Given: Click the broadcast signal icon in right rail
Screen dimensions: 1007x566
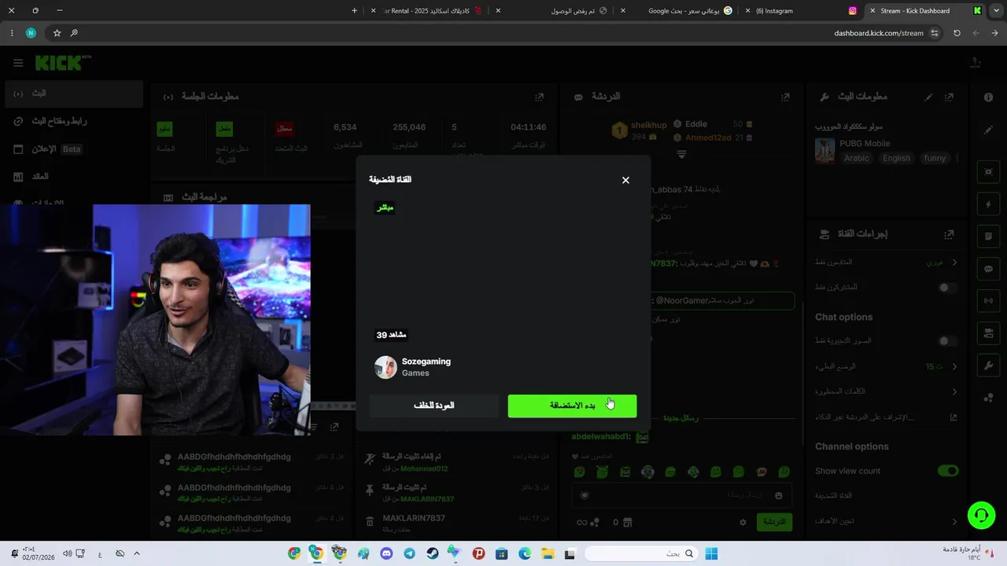Looking at the screenshot, I should pyautogui.click(x=988, y=300).
